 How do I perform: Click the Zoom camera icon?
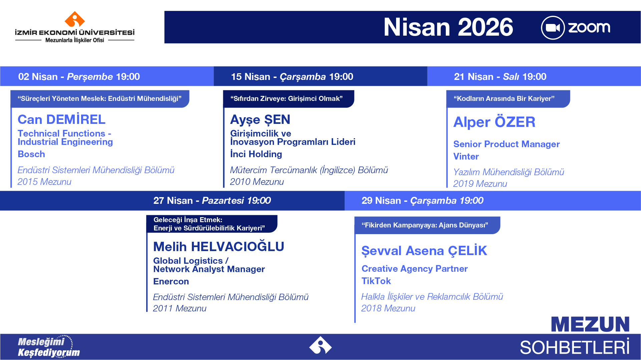point(553,28)
